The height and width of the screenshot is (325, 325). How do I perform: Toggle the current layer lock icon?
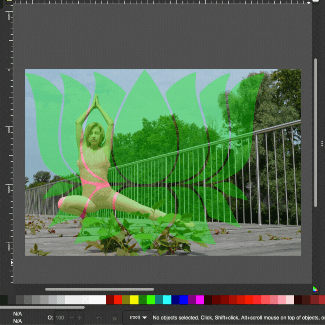tap(114, 318)
